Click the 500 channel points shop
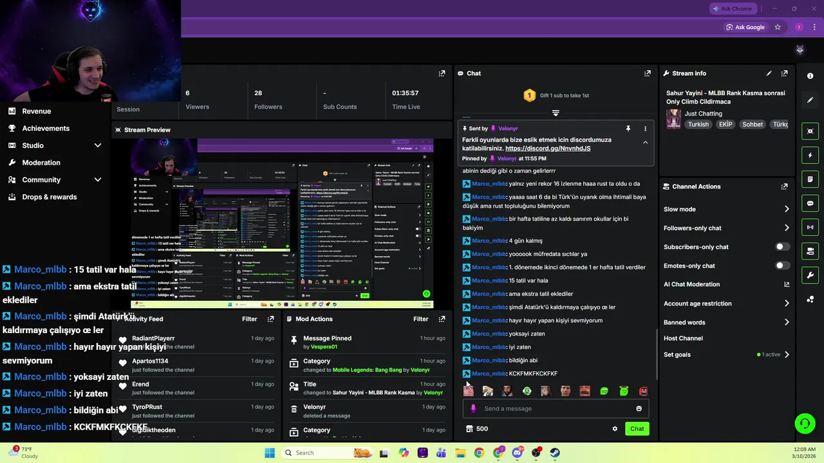This screenshot has height=463, width=824. 476,429
